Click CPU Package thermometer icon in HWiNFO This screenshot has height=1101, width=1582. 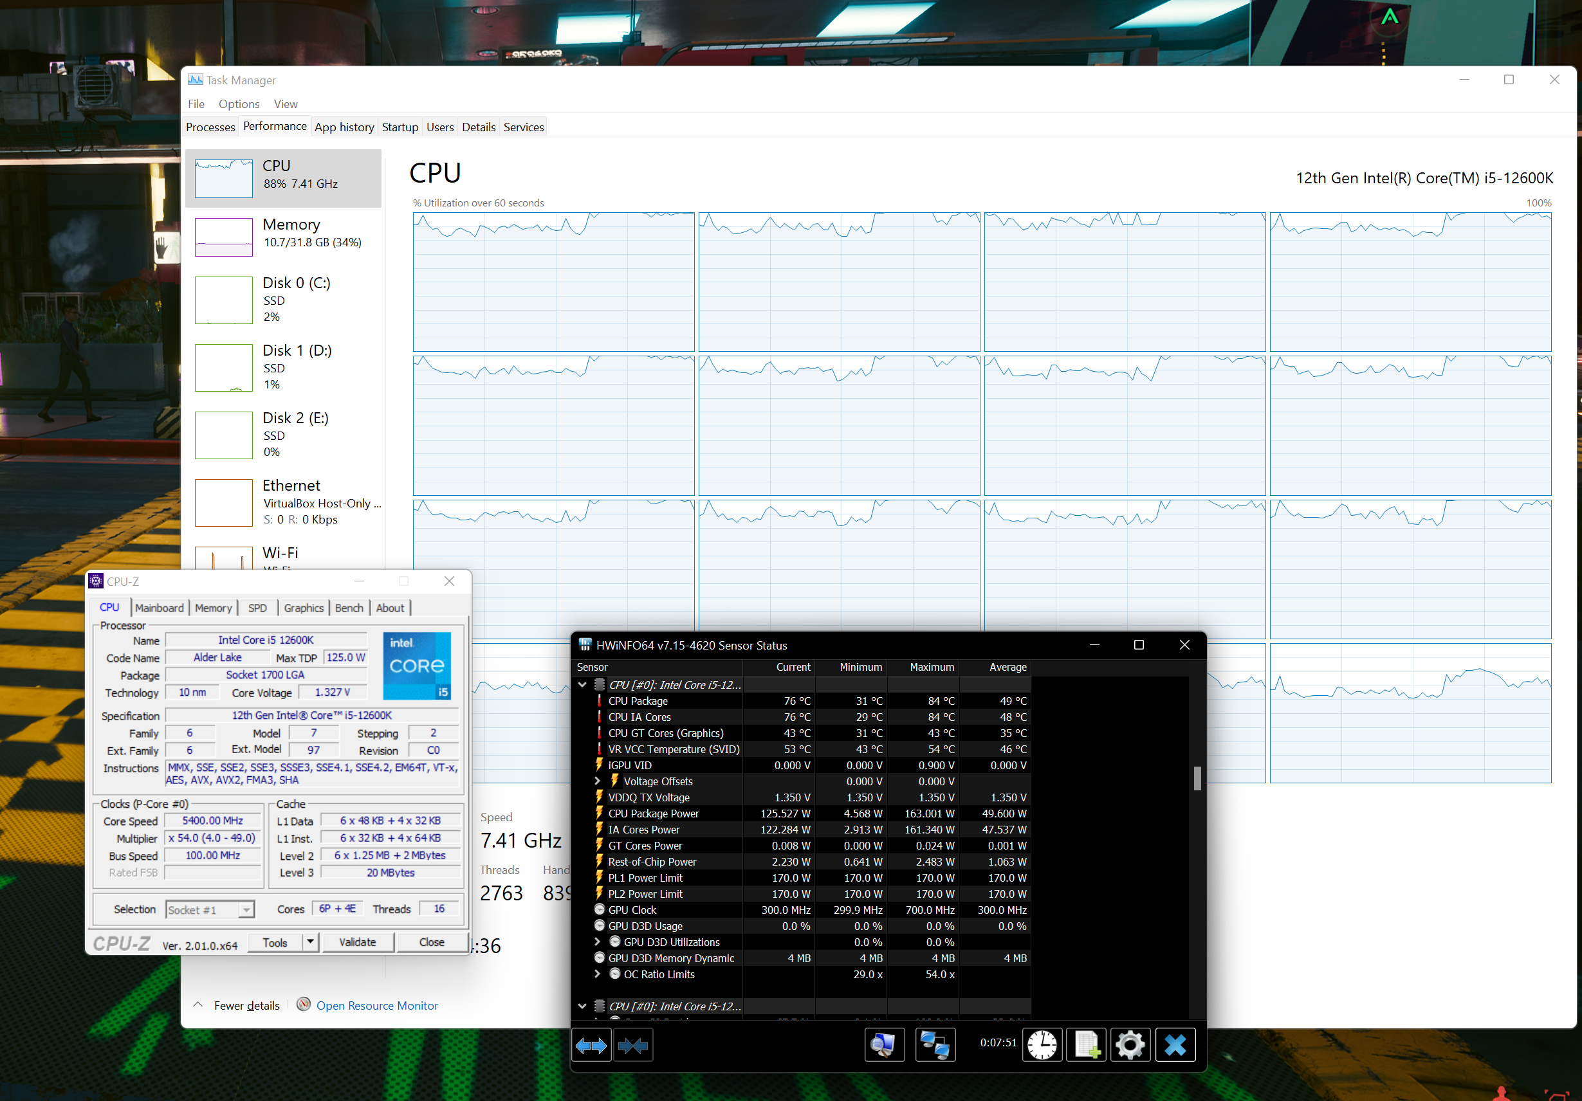[x=600, y=701]
